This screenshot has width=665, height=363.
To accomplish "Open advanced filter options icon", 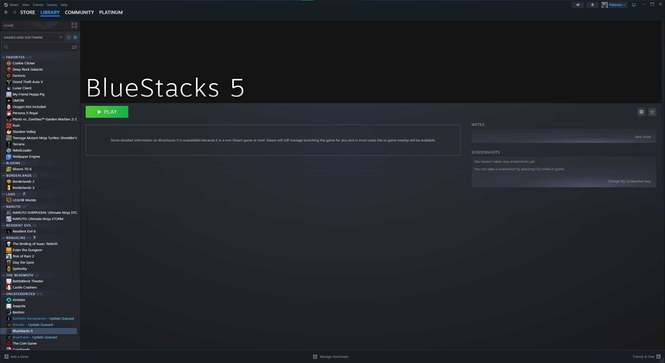I will 74,47.
